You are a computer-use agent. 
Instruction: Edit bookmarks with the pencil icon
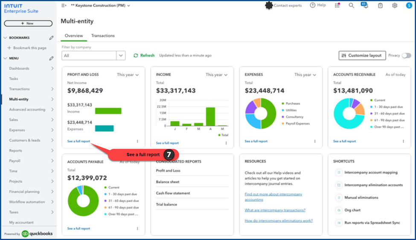51,38
